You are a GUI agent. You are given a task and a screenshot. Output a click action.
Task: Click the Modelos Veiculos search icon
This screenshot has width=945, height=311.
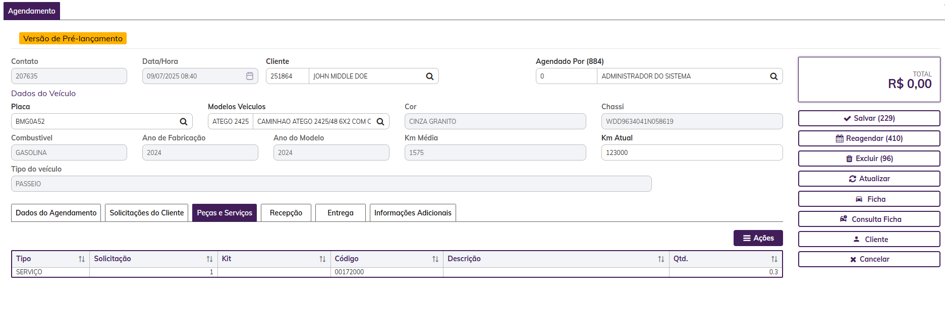tap(380, 122)
